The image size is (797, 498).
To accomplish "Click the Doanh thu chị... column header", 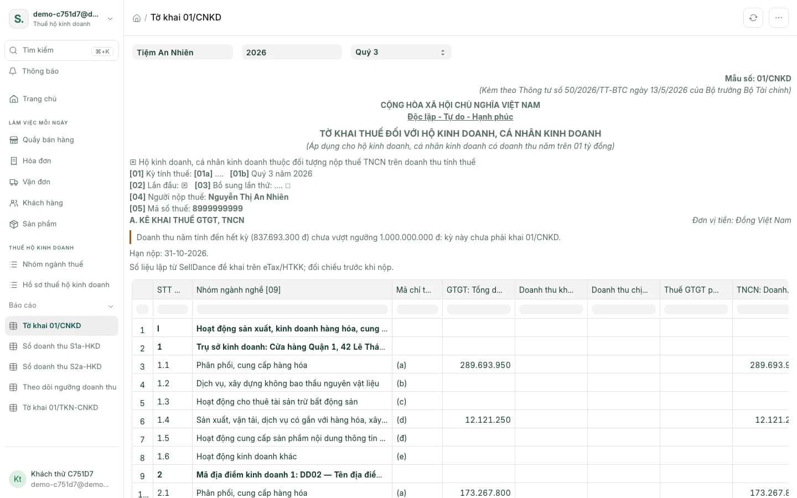I will coord(623,290).
